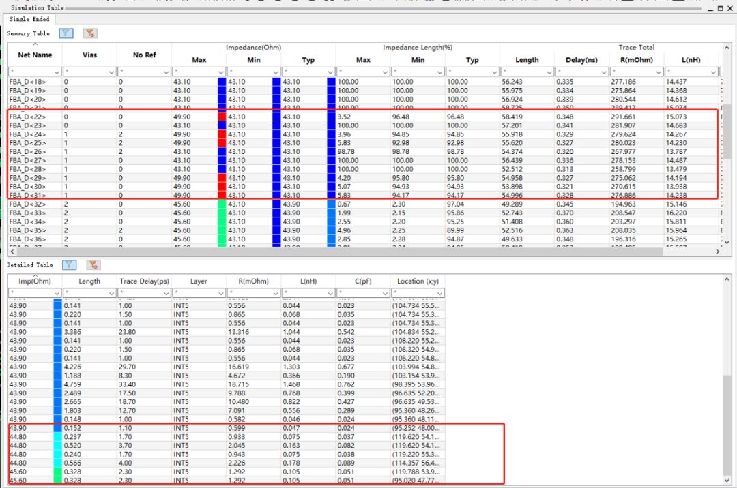Screen dimensions: 737x488
Task: Open the Impedance Length(%) Max filter dropdown
Action: [386, 72]
